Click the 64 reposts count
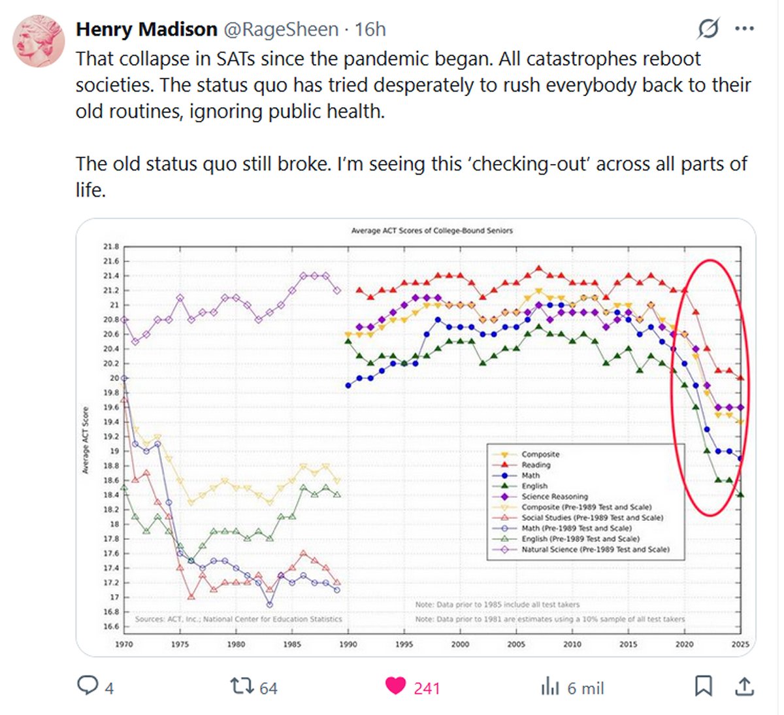 pos(269,688)
